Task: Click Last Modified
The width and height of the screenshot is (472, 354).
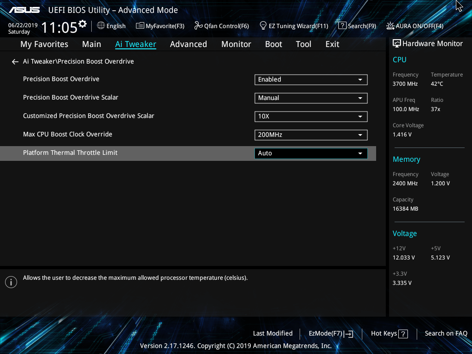Action: click(273, 333)
